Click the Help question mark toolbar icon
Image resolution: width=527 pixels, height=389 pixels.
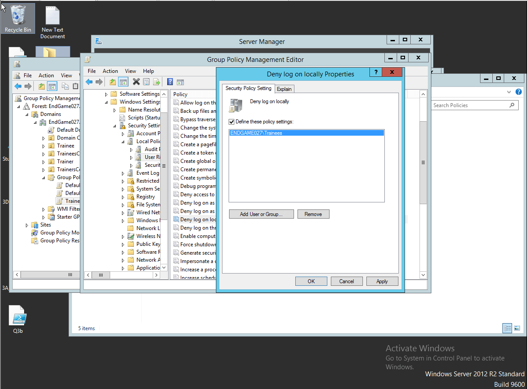coord(170,82)
